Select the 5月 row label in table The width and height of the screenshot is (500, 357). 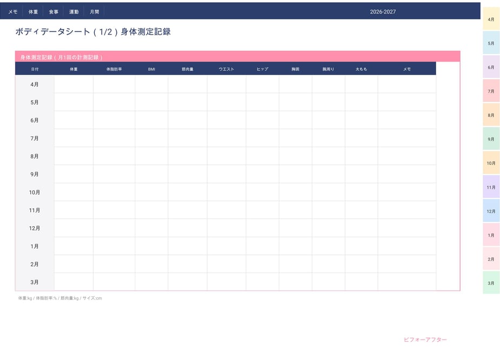tap(35, 102)
